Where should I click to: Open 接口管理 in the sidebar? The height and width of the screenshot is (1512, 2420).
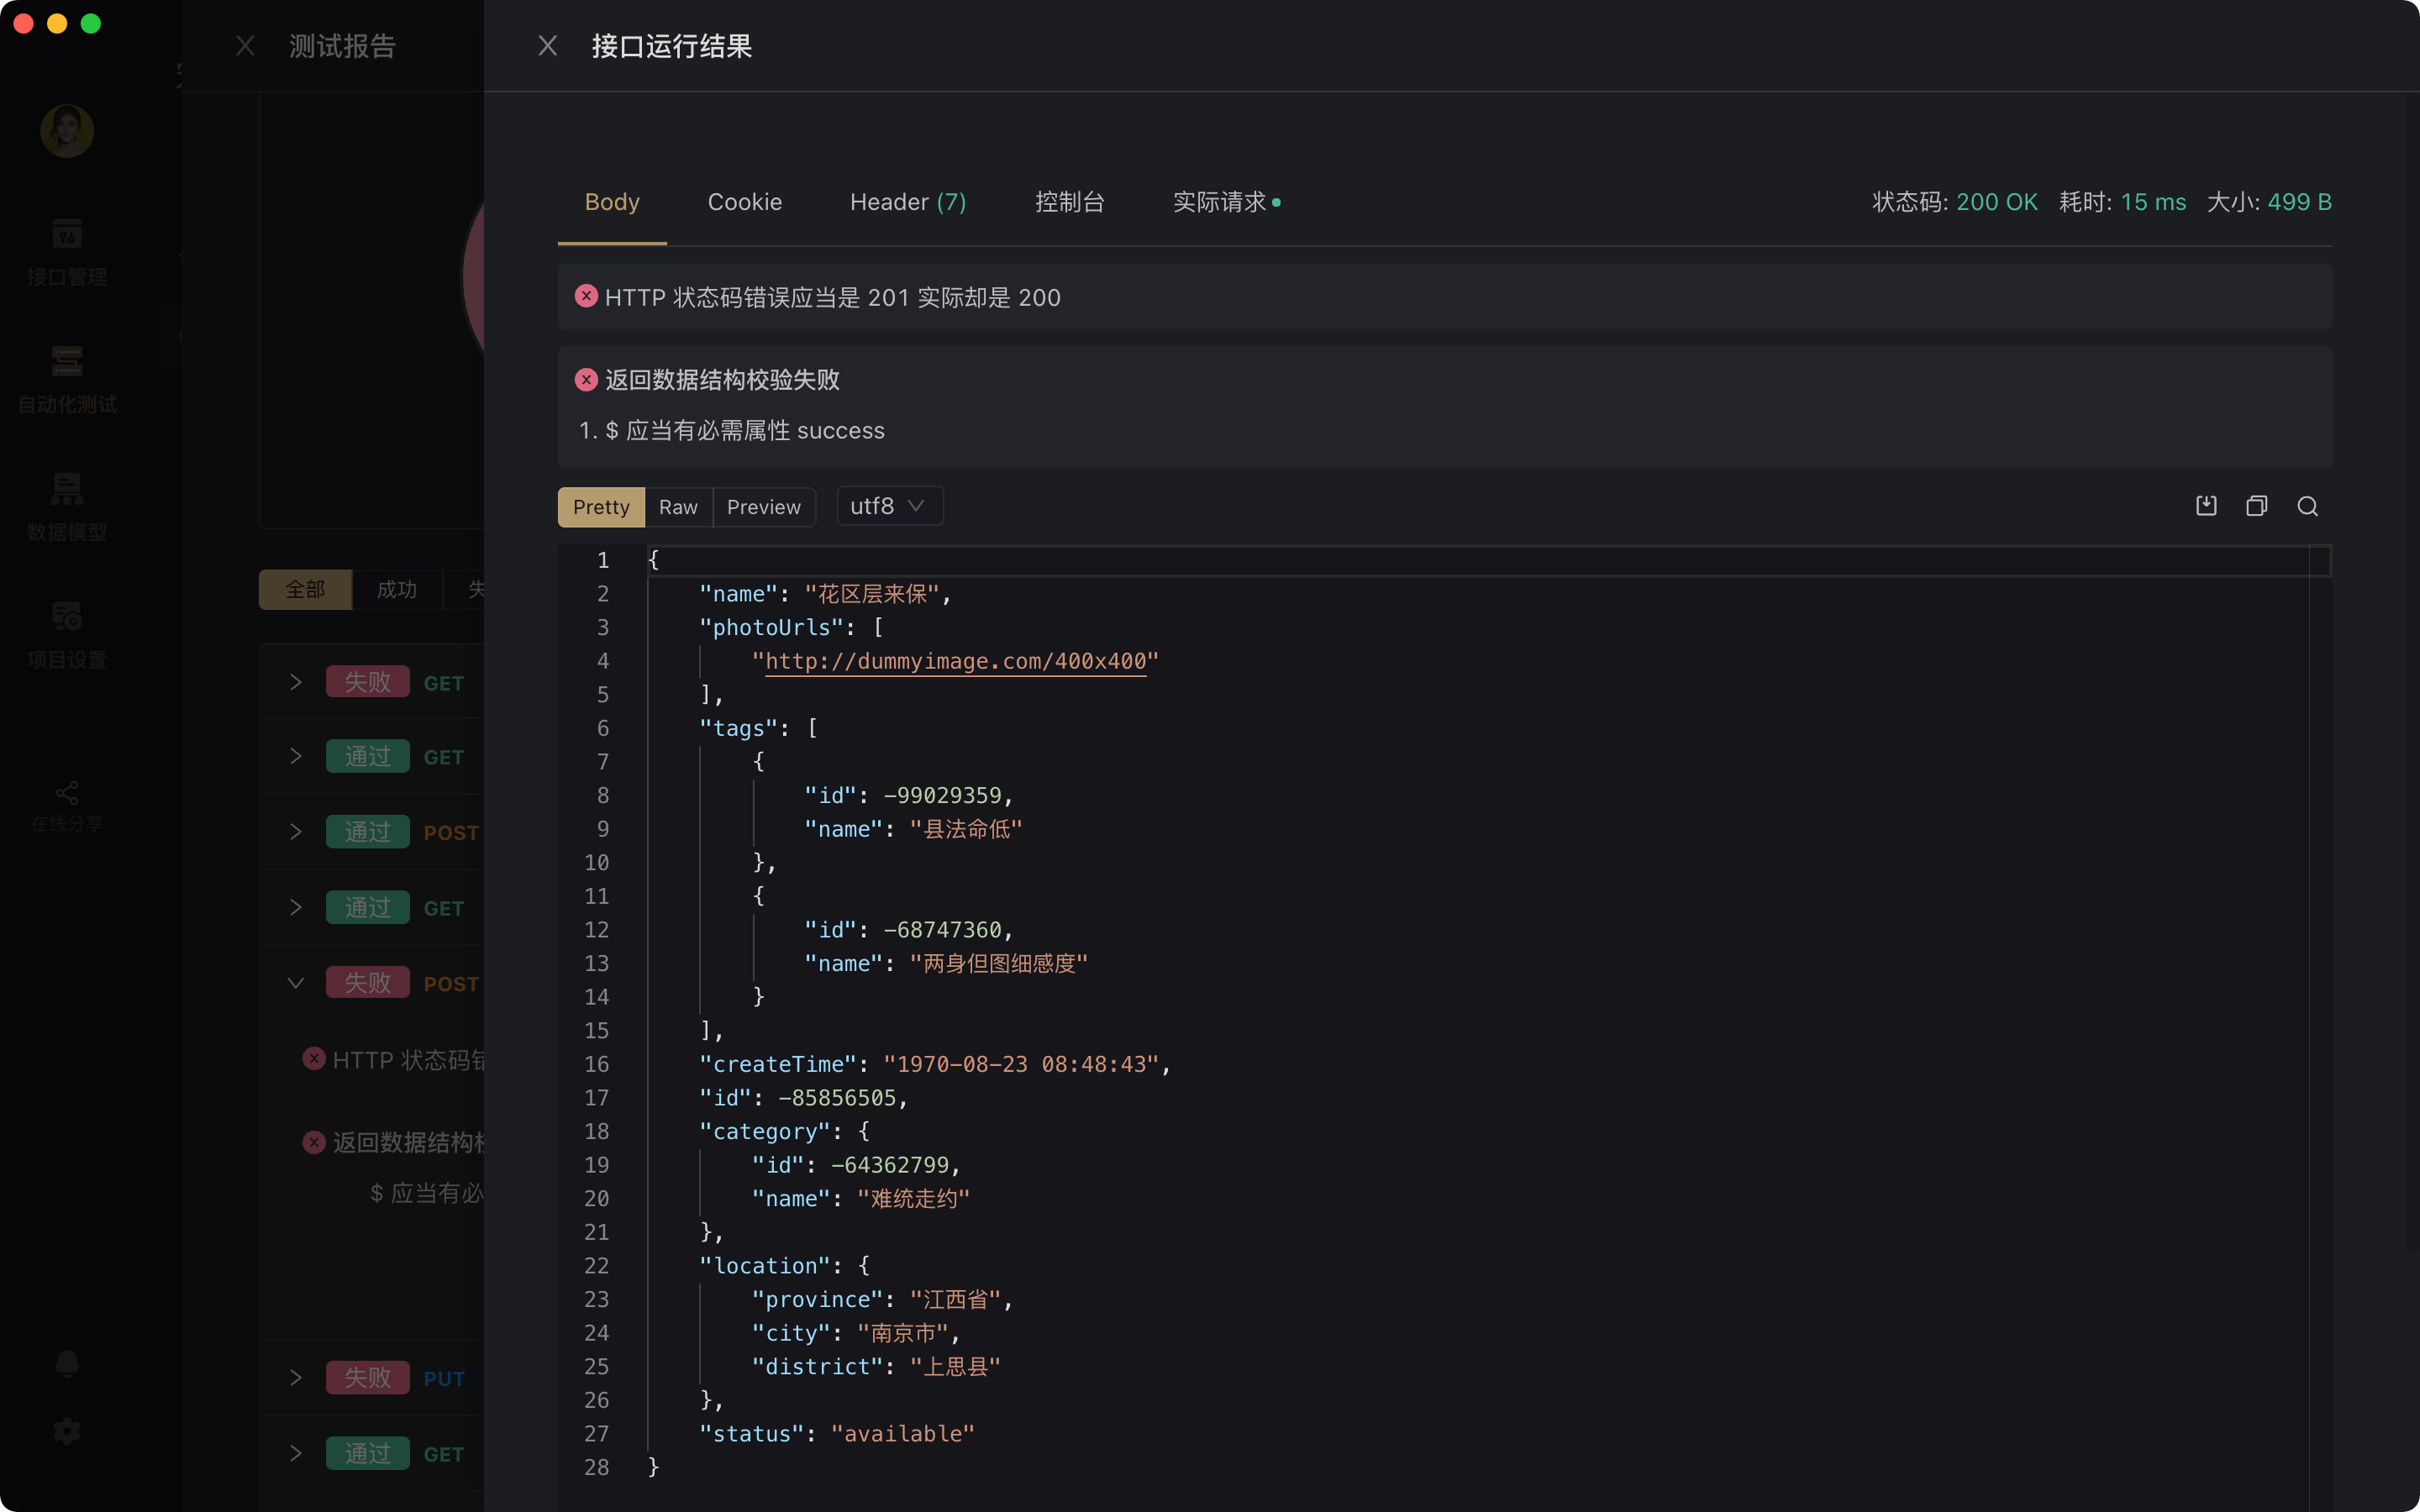[67, 252]
